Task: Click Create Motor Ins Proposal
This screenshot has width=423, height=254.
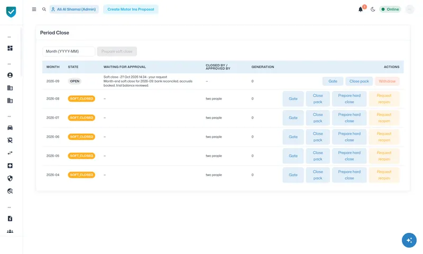Action: (131, 9)
